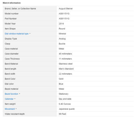Select the AS8115YG Model number value
This screenshot has width=134, height=118.
(x=64, y=14)
